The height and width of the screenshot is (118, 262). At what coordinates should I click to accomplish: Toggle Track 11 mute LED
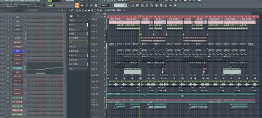105,85
